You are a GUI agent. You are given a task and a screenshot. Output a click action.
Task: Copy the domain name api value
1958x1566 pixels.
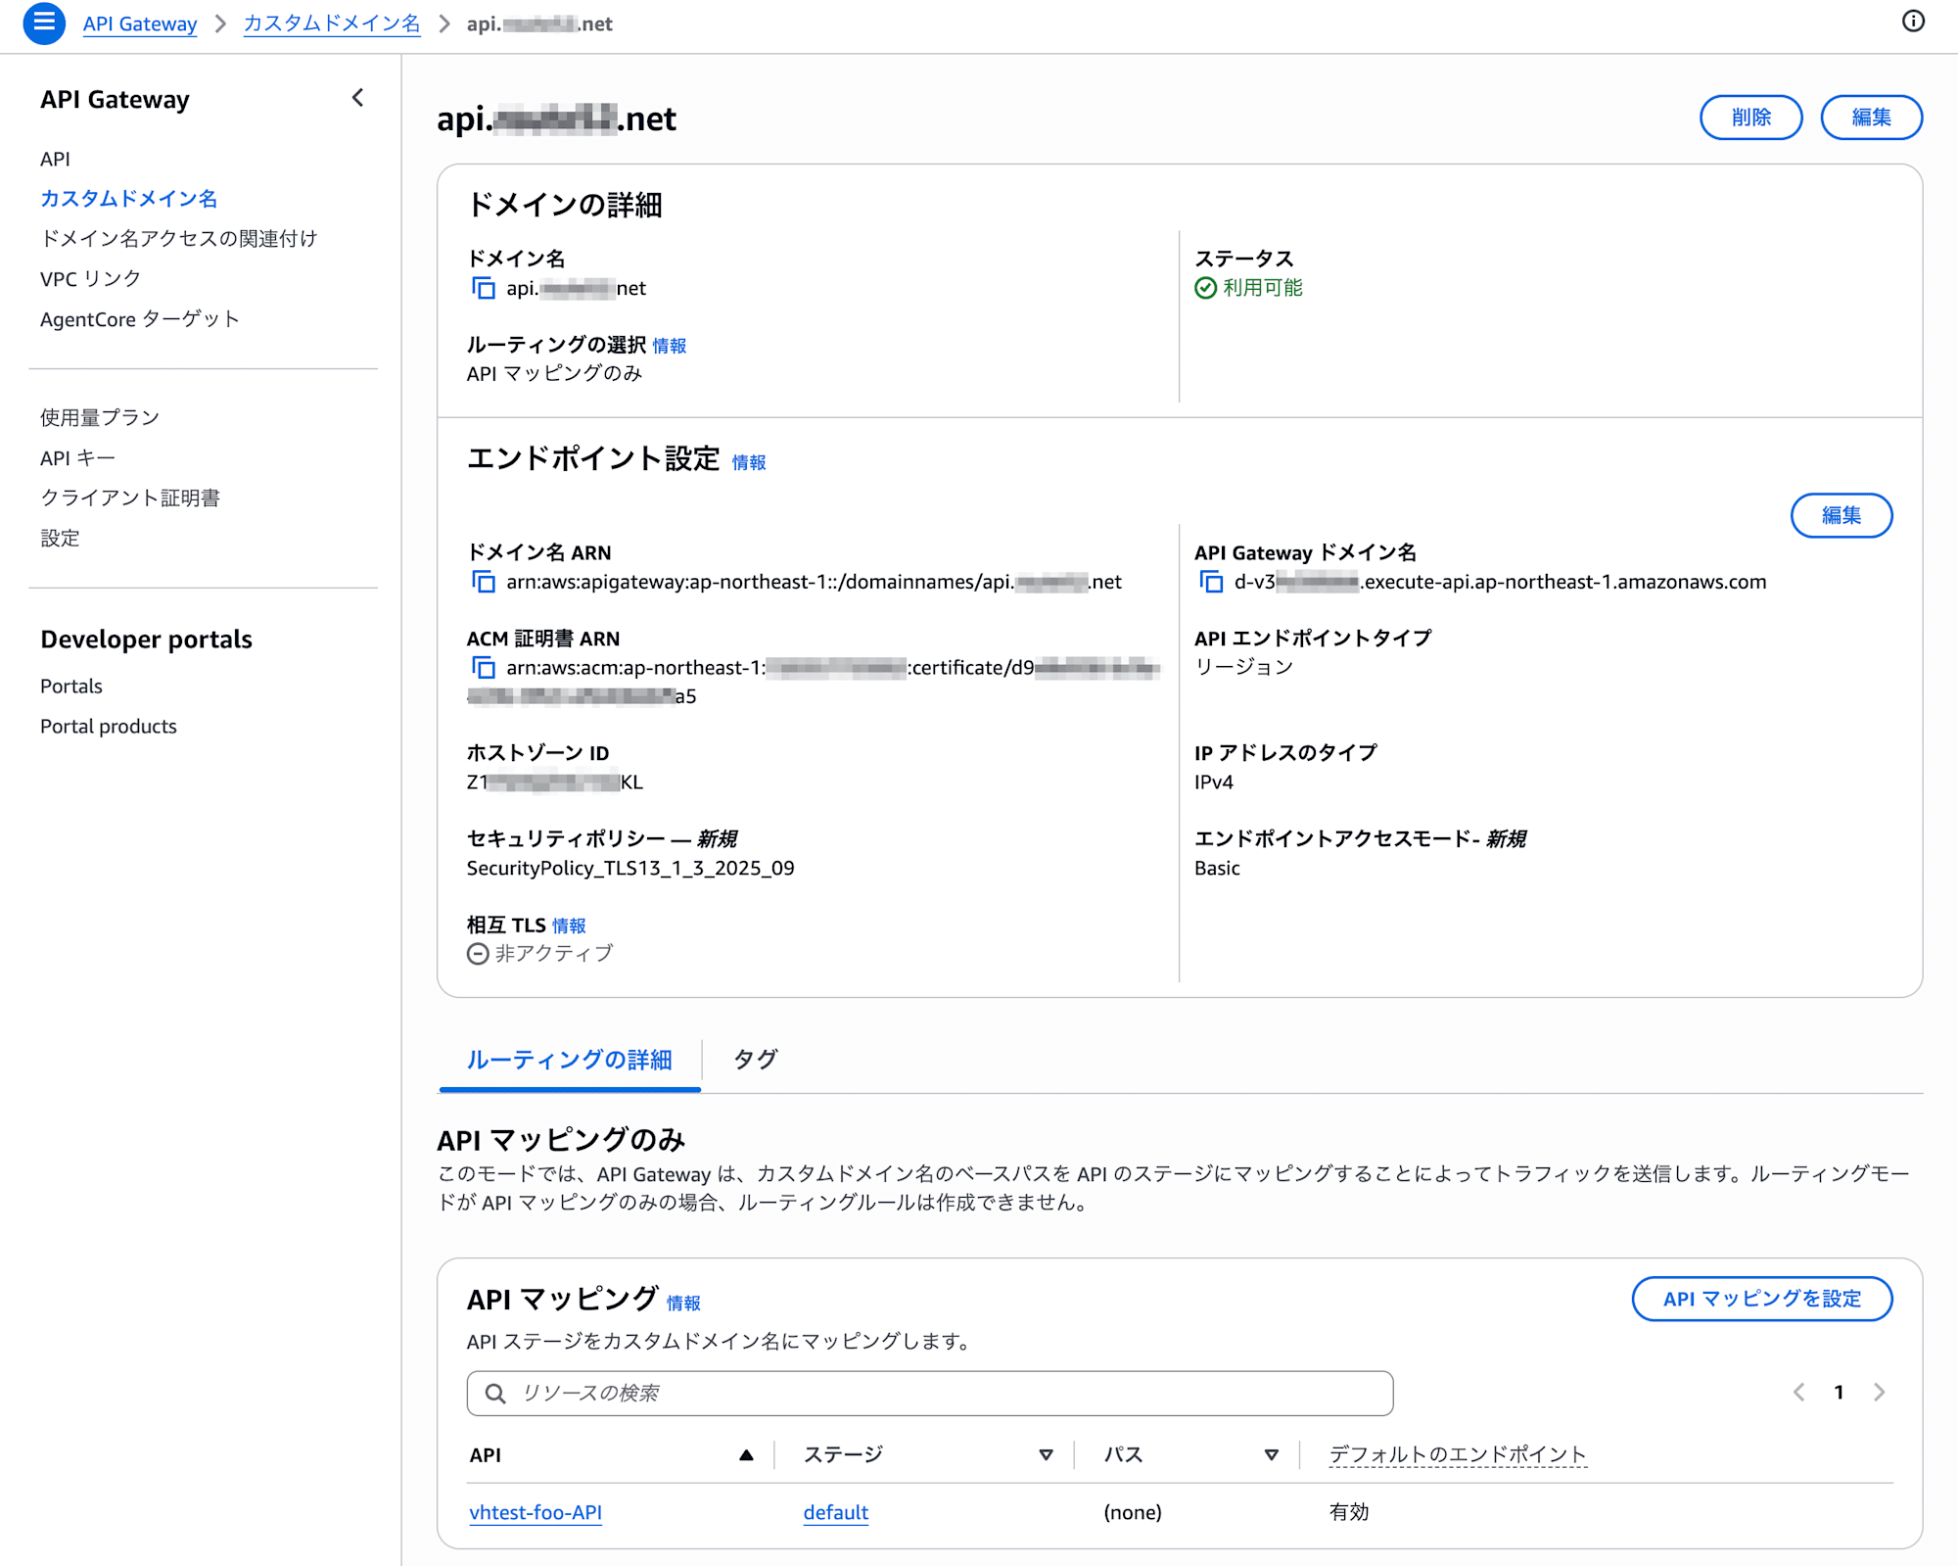[484, 288]
